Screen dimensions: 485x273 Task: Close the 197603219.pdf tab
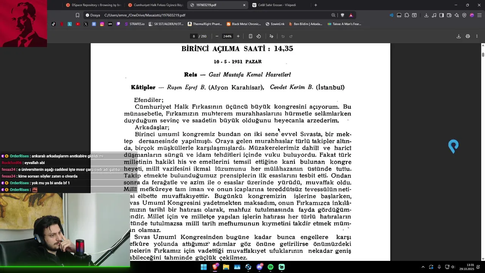244,5
